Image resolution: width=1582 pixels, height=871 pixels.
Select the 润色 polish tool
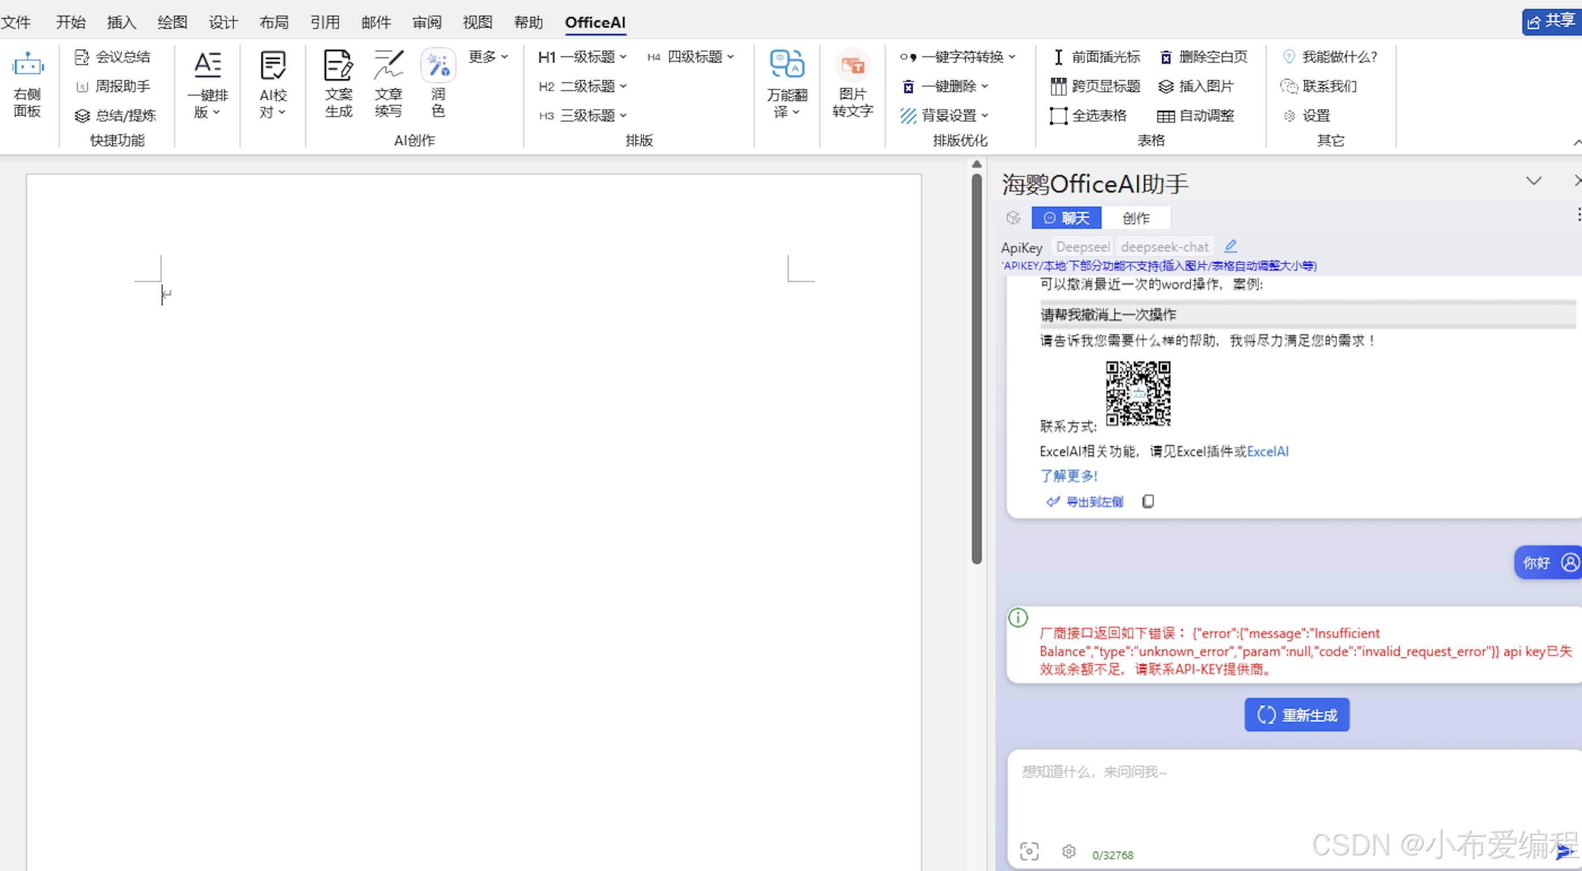click(438, 66)
